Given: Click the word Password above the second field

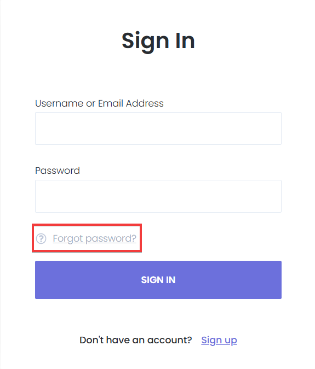Looking at the screenshot, I should point(58,171).
